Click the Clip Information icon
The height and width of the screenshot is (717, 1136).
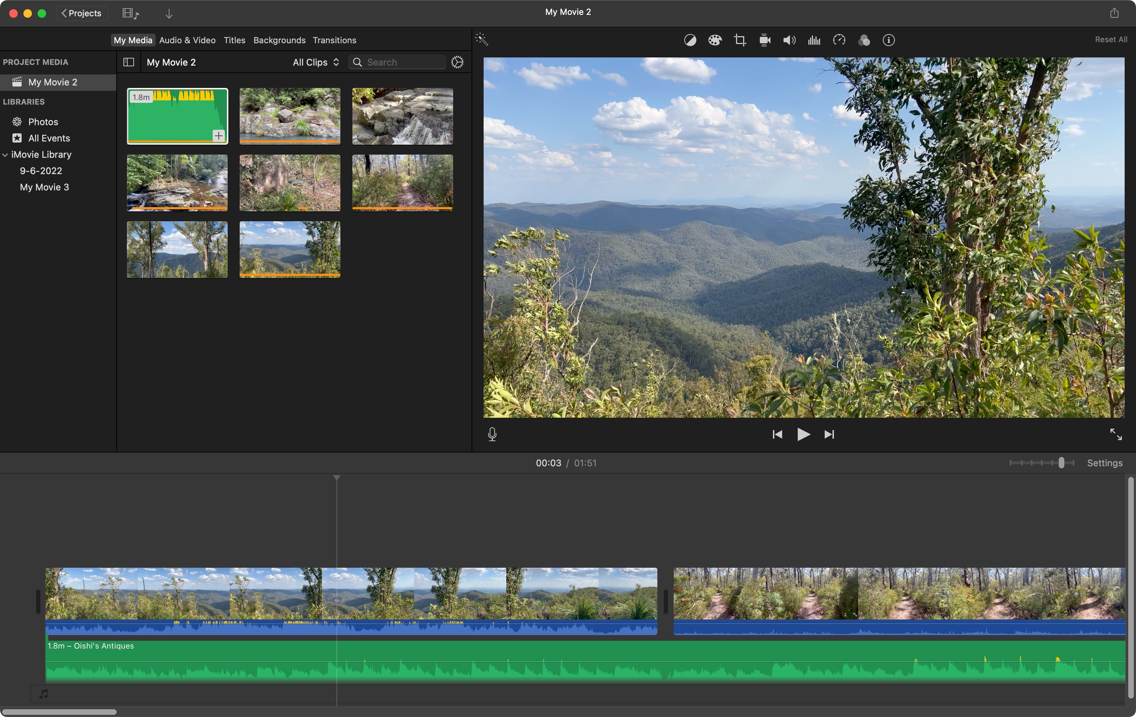pyautogui.click(x=888, y=40)
